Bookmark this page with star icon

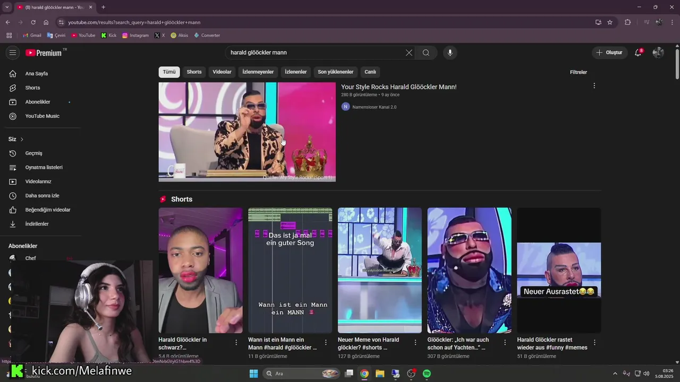610,22
